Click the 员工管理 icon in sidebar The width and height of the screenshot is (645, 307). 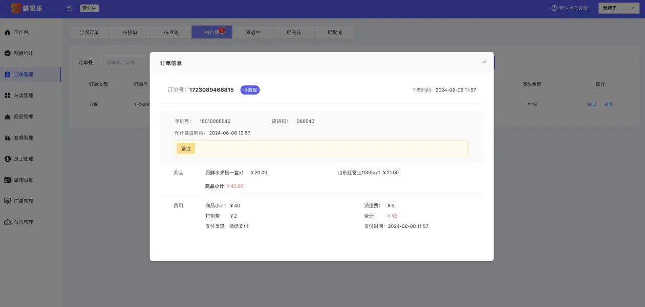pos(8,159)
